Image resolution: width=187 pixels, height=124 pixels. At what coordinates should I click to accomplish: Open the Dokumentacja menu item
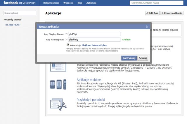51,3
